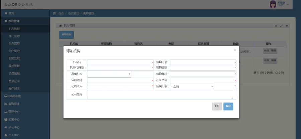Open the user account dropdown arrow
This screenshot has height=139, width=301.
pyautogui.click(x=288, y=5)
